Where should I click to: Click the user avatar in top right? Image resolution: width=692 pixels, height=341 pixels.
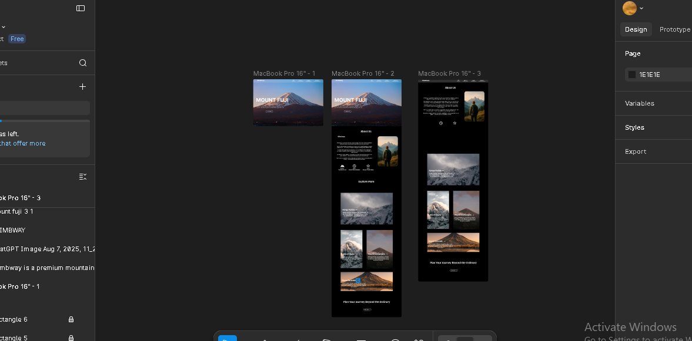pos(629,8)
